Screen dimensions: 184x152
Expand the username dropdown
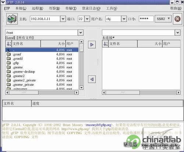point(124,19)
